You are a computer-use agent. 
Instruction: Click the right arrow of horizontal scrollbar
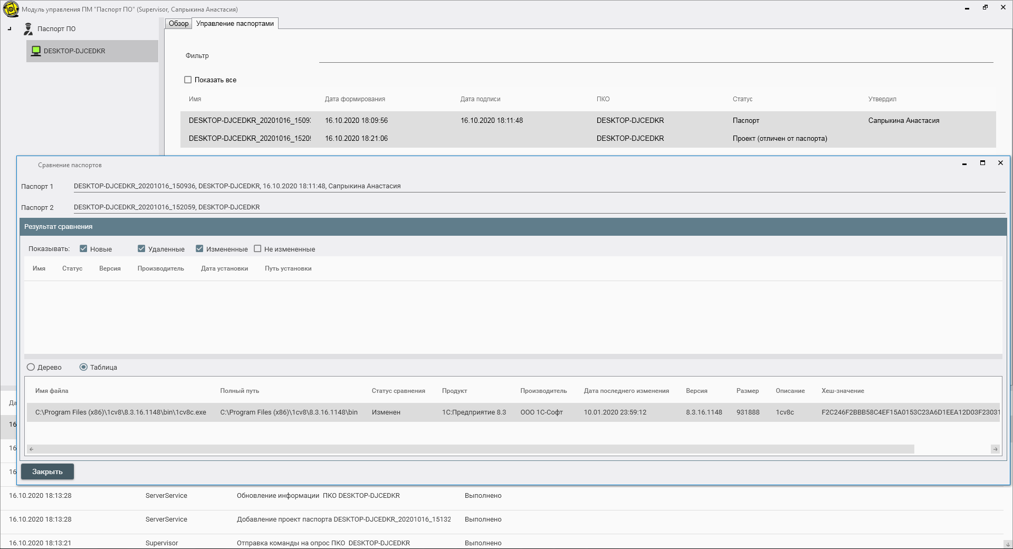tap(995, 449)
